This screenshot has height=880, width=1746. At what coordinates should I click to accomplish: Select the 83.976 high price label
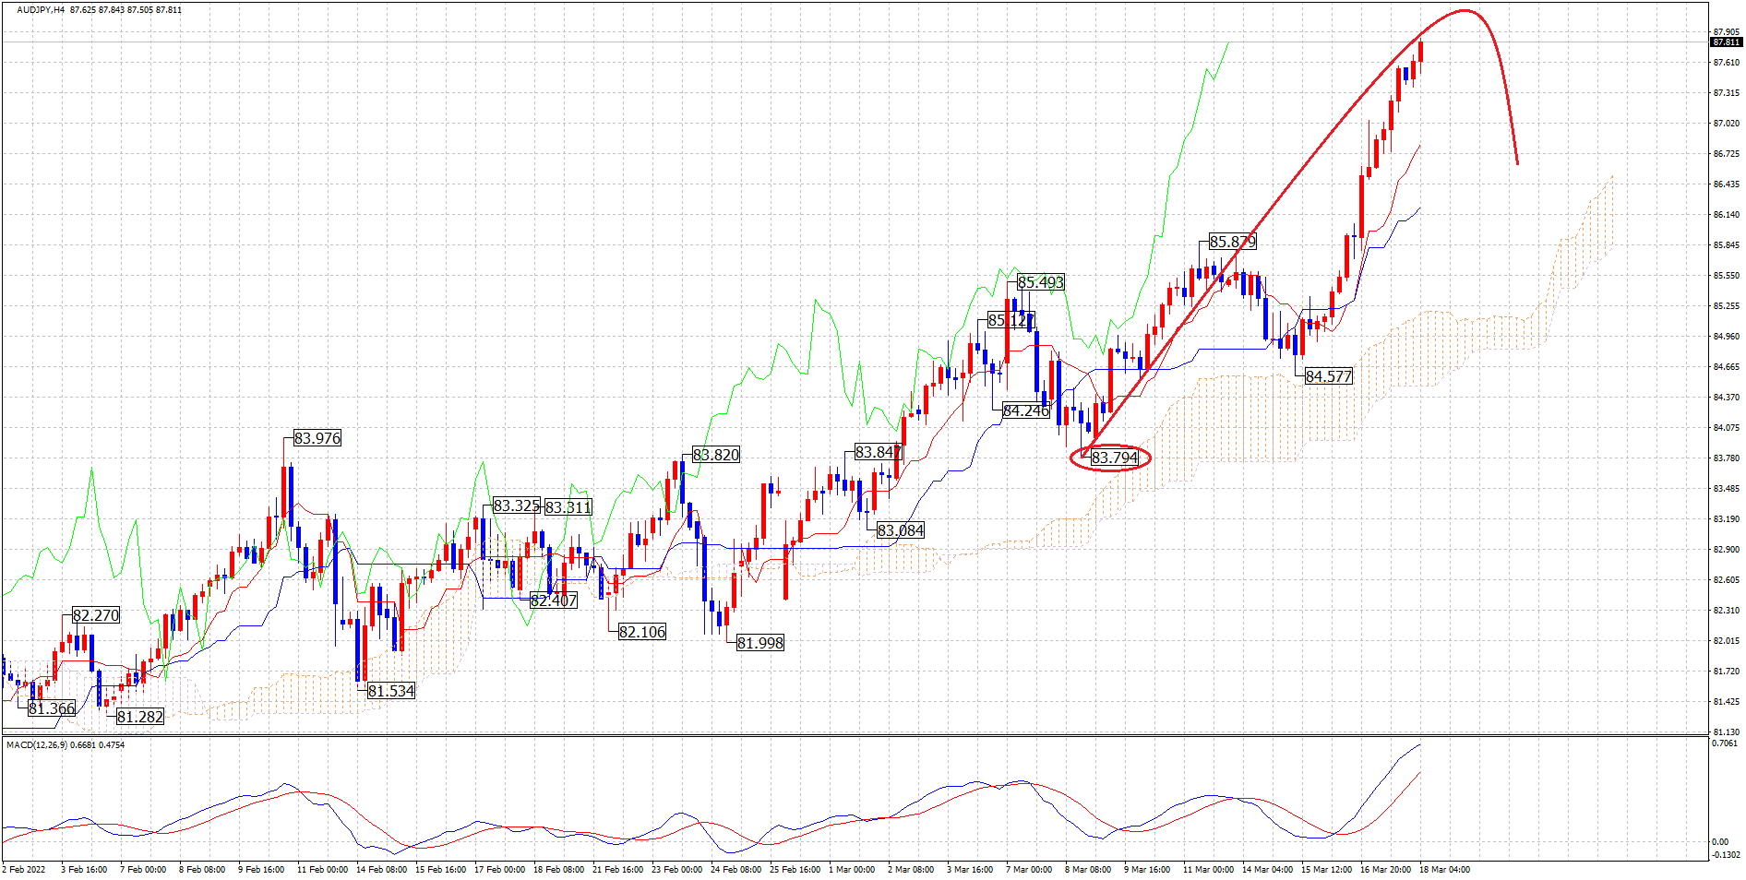[x=317, y=438]
